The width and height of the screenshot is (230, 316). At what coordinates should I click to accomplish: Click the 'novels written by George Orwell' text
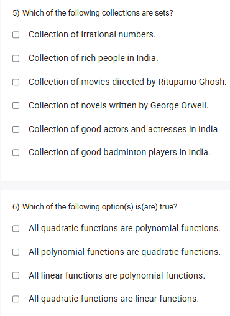[144, 105]
